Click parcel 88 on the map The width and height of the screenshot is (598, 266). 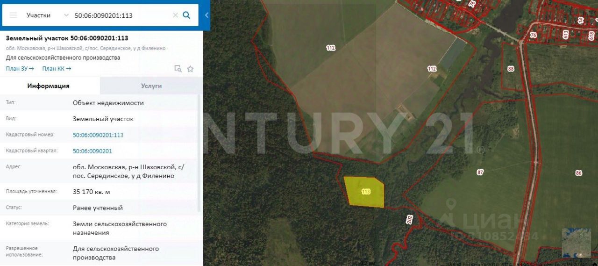click(x=511, y=69)
